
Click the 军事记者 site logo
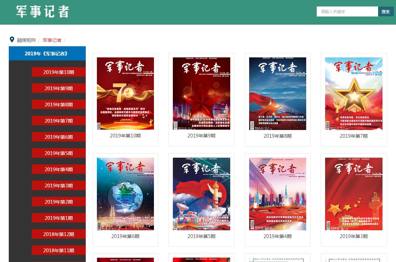[43, 12]
